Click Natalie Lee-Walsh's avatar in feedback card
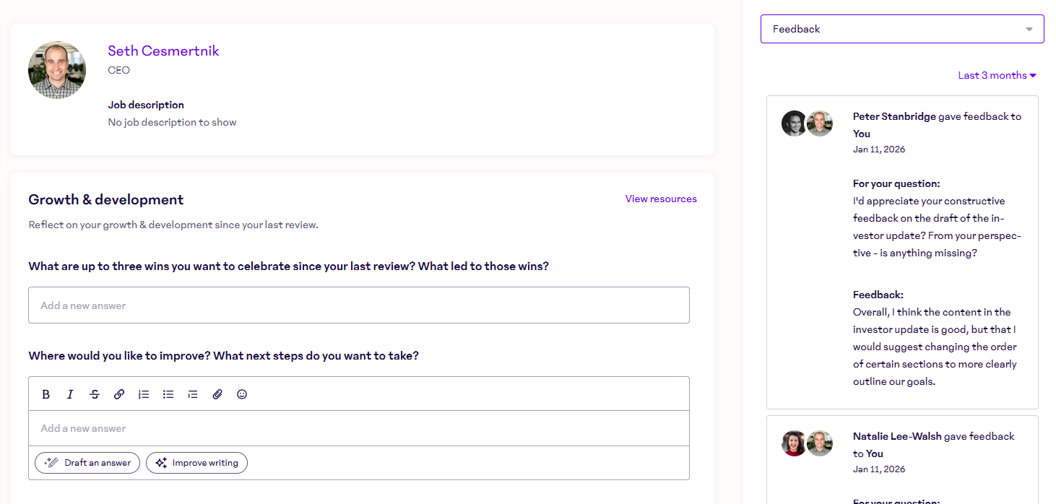1056x504 pixels. coord(794,443)
